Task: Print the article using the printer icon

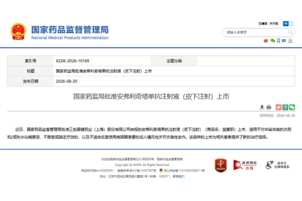Action: point(269,107)
